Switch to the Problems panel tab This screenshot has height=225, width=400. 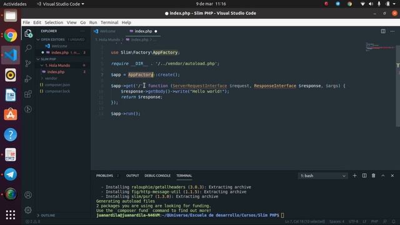(104, 176)
